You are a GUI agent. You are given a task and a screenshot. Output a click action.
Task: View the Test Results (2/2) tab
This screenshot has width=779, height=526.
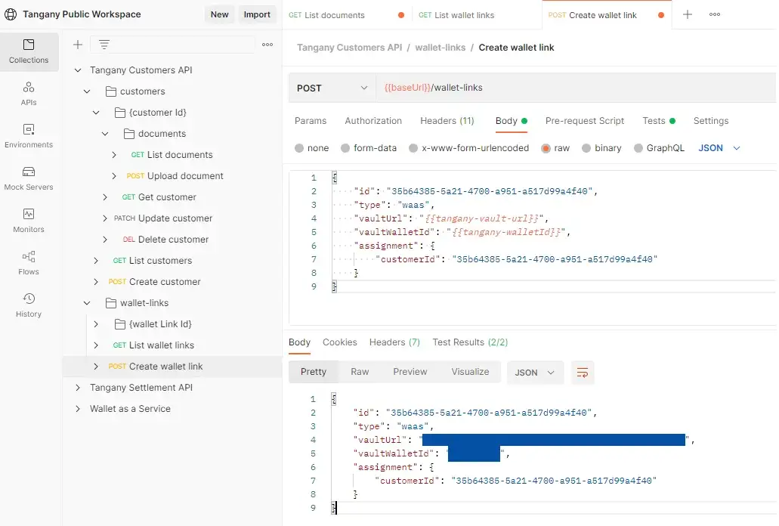(x=470, y=342)
